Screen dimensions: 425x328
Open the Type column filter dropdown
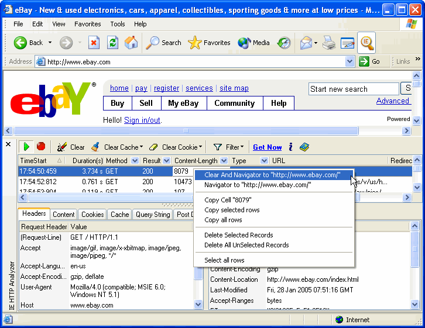click(264, 161)
